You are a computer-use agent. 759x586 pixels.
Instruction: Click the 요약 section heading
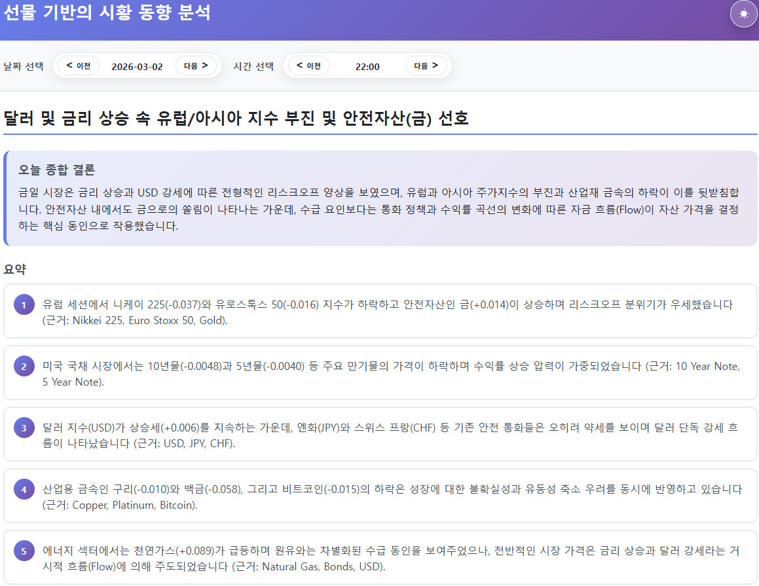tap(15, 269)
